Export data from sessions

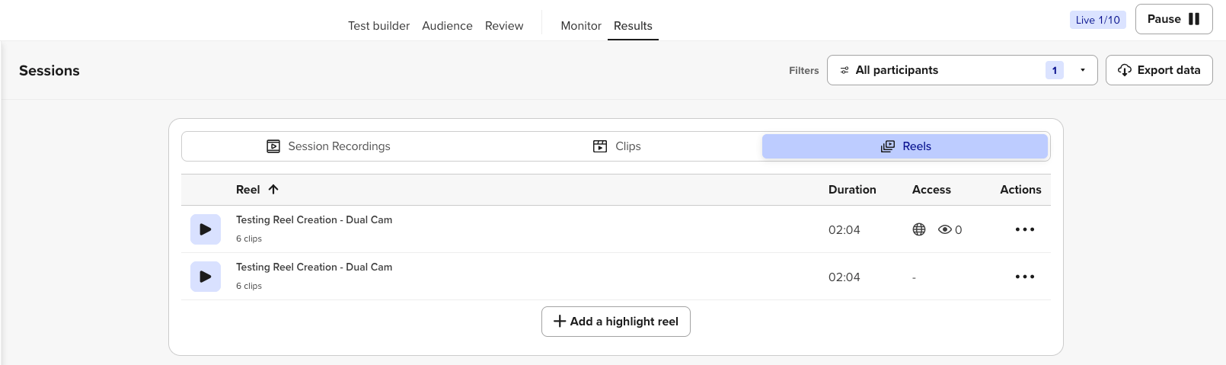[1158, 70]
